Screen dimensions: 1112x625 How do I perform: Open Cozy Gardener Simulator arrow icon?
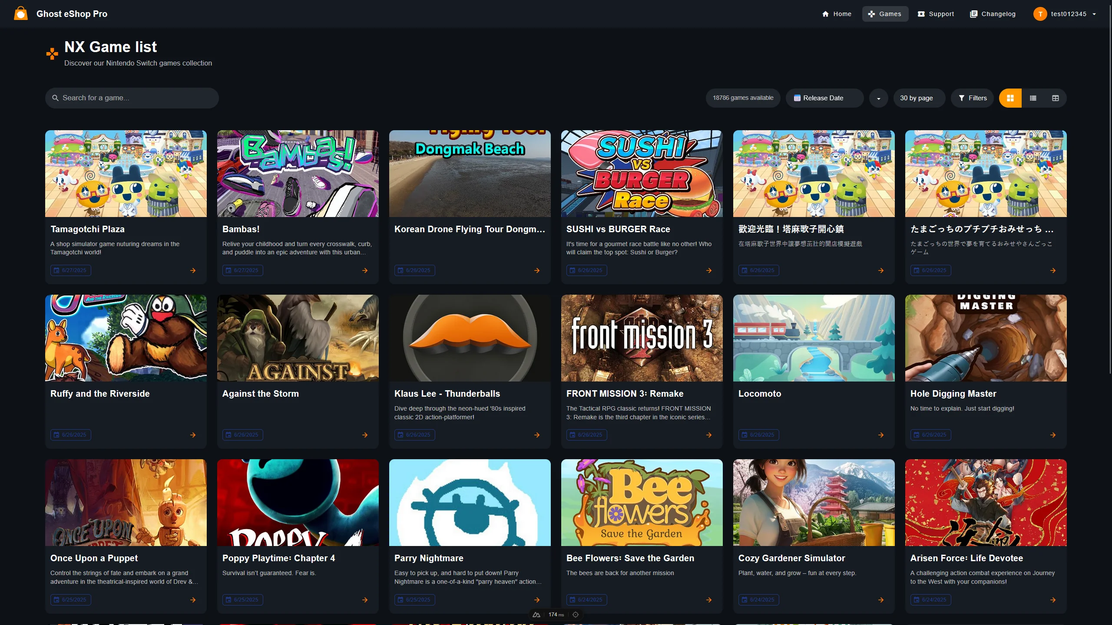tap(881, 600)
